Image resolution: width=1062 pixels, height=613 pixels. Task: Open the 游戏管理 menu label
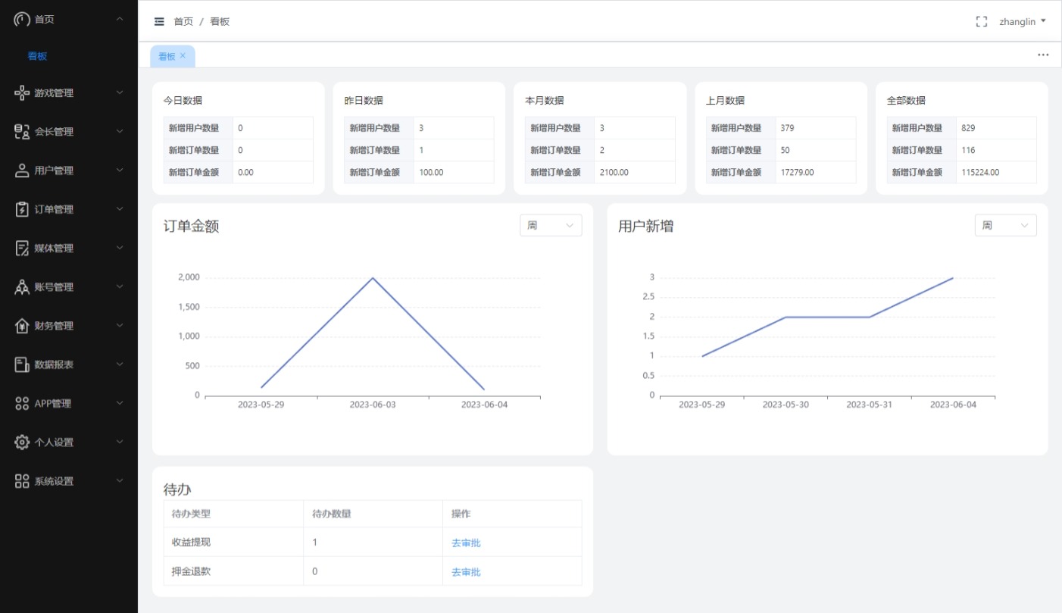pos(54,93)
